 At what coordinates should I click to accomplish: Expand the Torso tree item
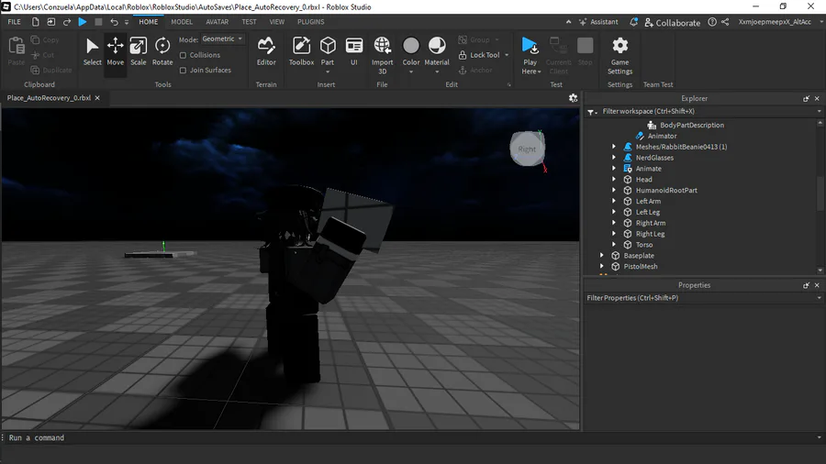click(614, 245)
